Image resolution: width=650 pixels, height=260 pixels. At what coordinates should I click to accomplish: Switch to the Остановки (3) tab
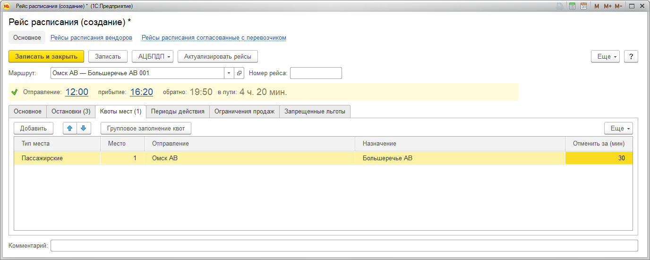point(71,112)
